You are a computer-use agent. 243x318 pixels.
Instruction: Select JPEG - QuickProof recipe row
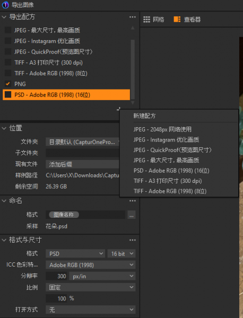66,51
